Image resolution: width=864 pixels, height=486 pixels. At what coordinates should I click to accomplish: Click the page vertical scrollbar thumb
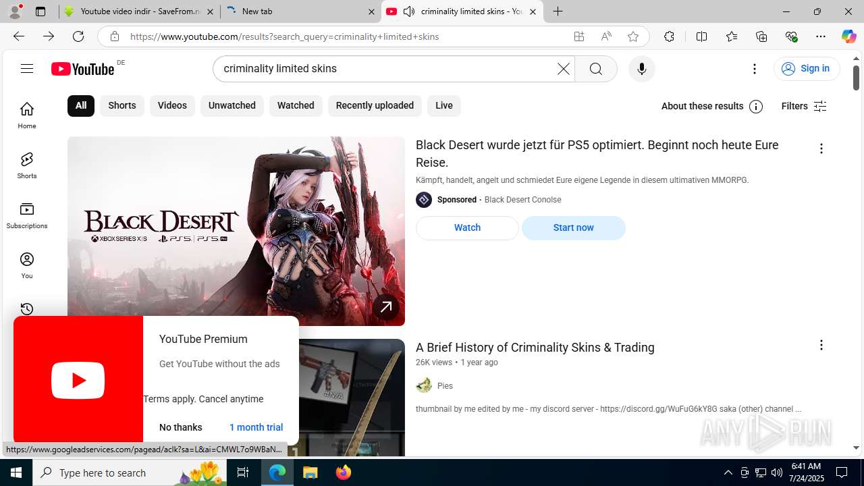click(x=856, y=77)
